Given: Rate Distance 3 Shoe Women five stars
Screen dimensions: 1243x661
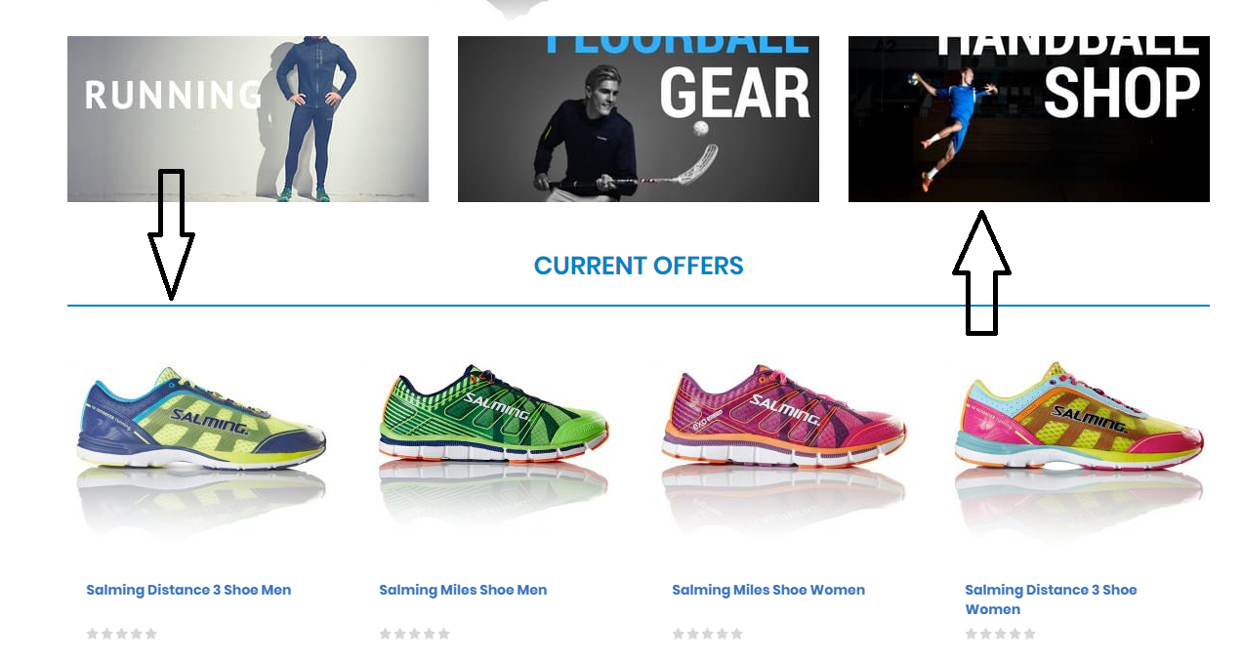Looking at the screenshot, I should point(1030,634).
